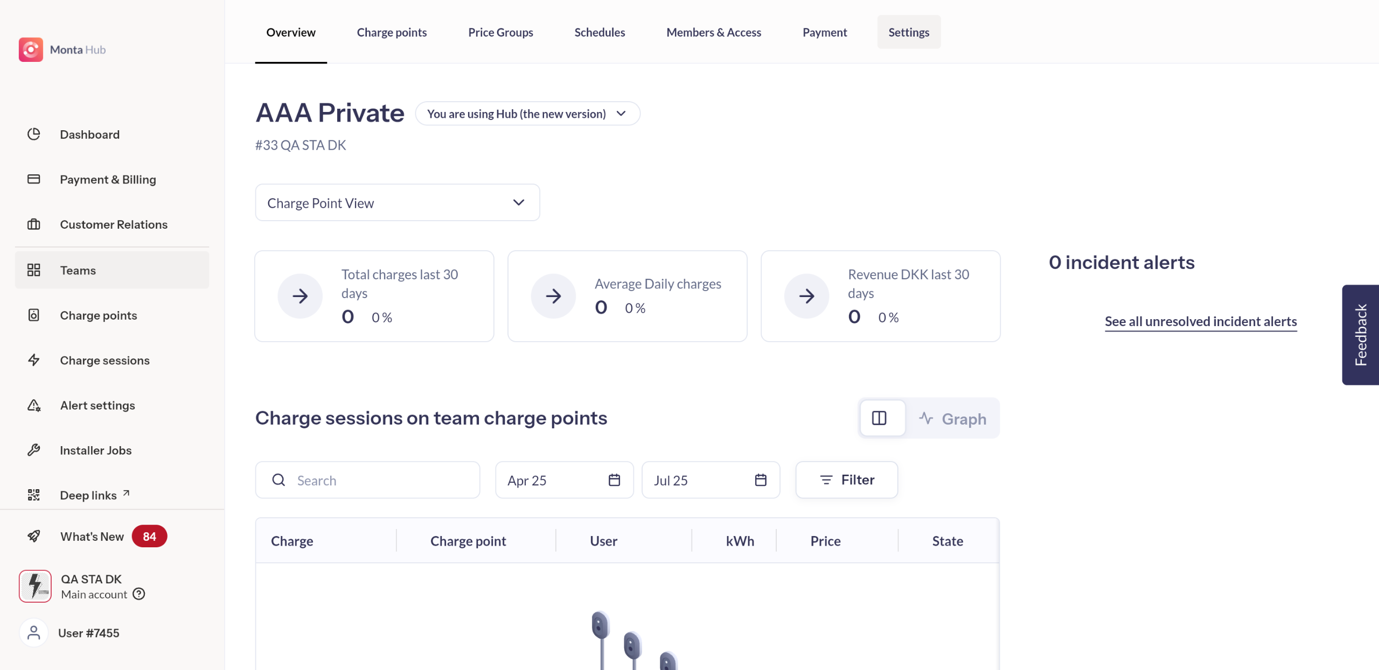Image resolution: width=1379 pixels, height=670 pixels.
Task: Switch to Graph view
Action: click(x=952, y=419)
